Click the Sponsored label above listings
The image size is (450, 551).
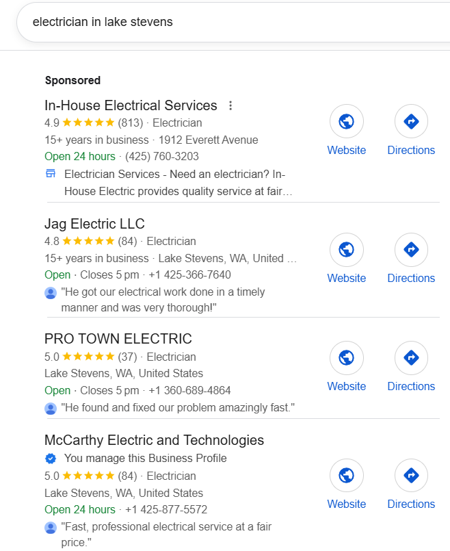click(72, 80)
